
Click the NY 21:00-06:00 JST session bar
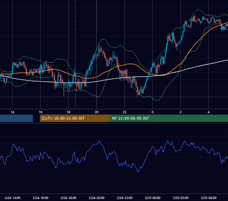tap(169, 118)
